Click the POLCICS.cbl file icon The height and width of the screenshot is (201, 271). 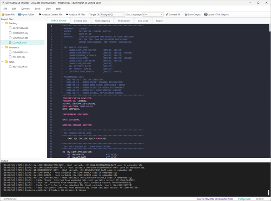[10, 57]
